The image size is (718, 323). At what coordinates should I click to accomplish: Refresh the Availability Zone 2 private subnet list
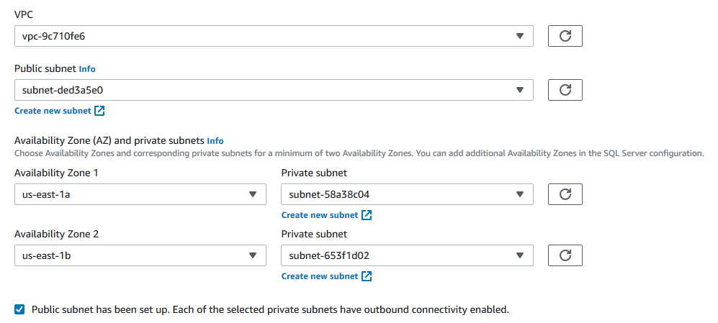(565, 255)
